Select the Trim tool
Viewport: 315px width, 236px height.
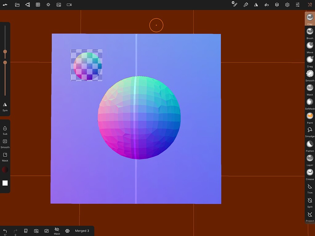tap(309, 186)
